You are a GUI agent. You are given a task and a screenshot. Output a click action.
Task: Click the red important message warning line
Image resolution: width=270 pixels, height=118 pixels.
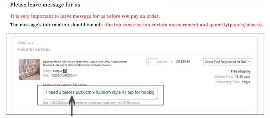click(85, 16)
